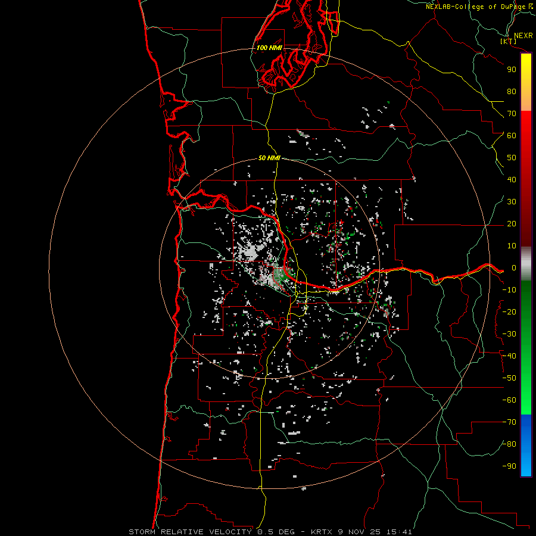Select the positive 20 scale value
The height and width of the screenshot is (536, 536).
point(512,224)
